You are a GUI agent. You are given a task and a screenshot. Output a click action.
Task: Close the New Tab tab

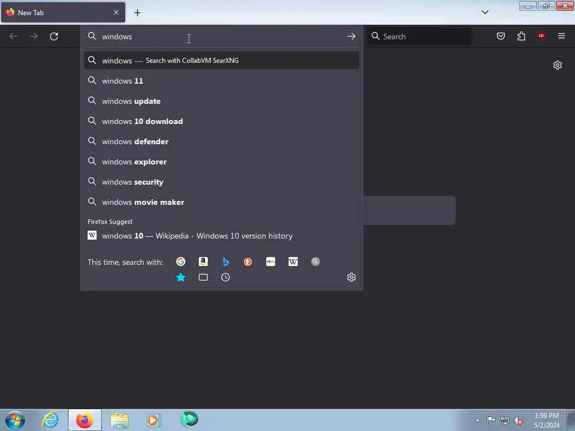click(116, 12)
